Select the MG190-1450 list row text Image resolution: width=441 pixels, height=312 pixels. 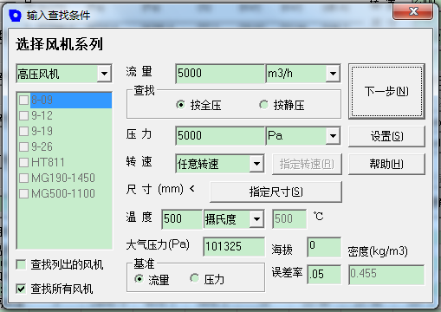pos(63,178)
